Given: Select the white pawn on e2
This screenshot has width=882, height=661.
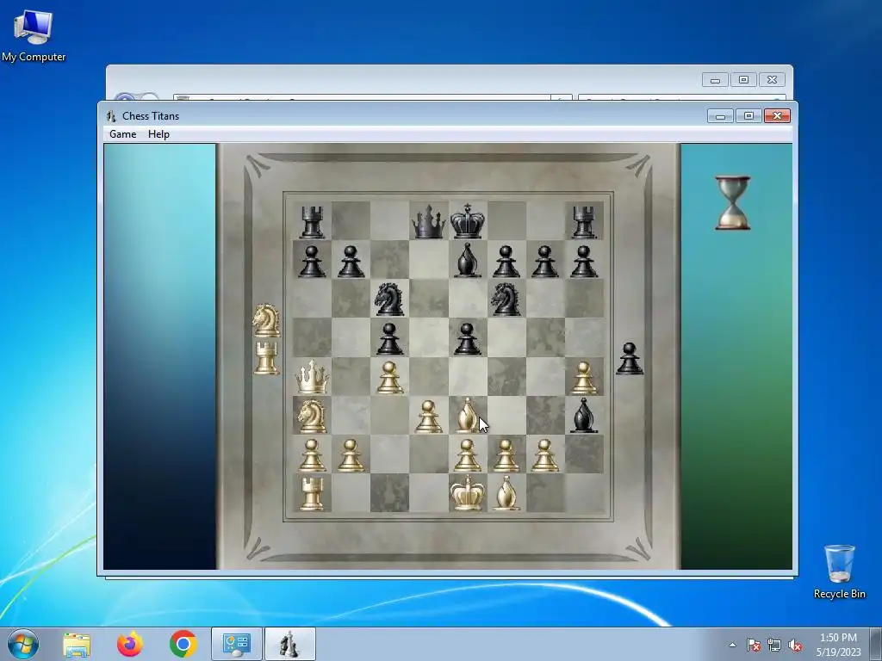Looking at the screenshot, I should click(x=468, y=455).
